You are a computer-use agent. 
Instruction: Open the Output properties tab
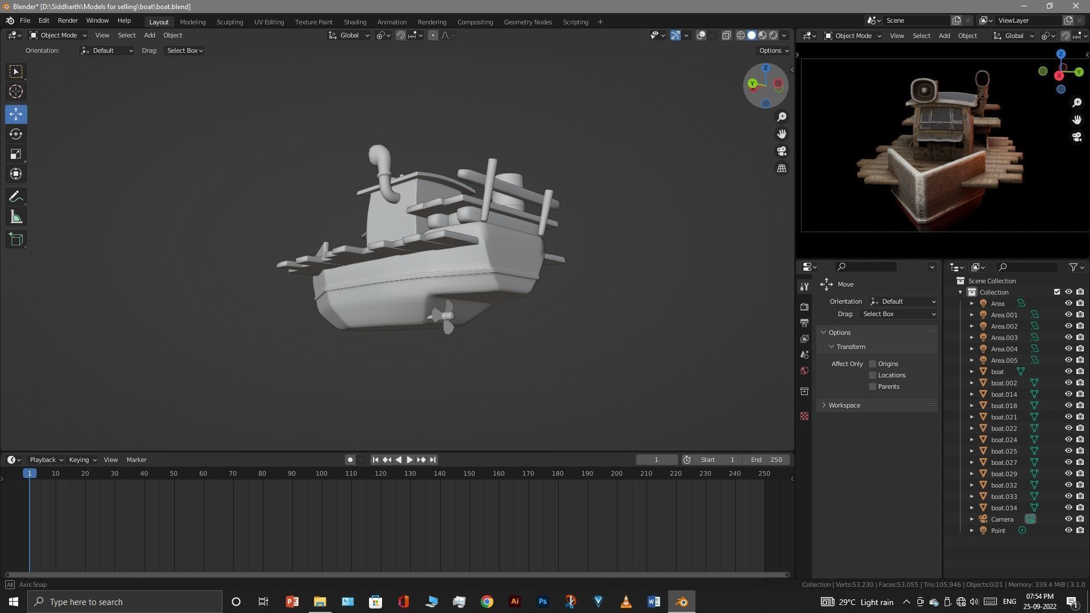point(804,323)
